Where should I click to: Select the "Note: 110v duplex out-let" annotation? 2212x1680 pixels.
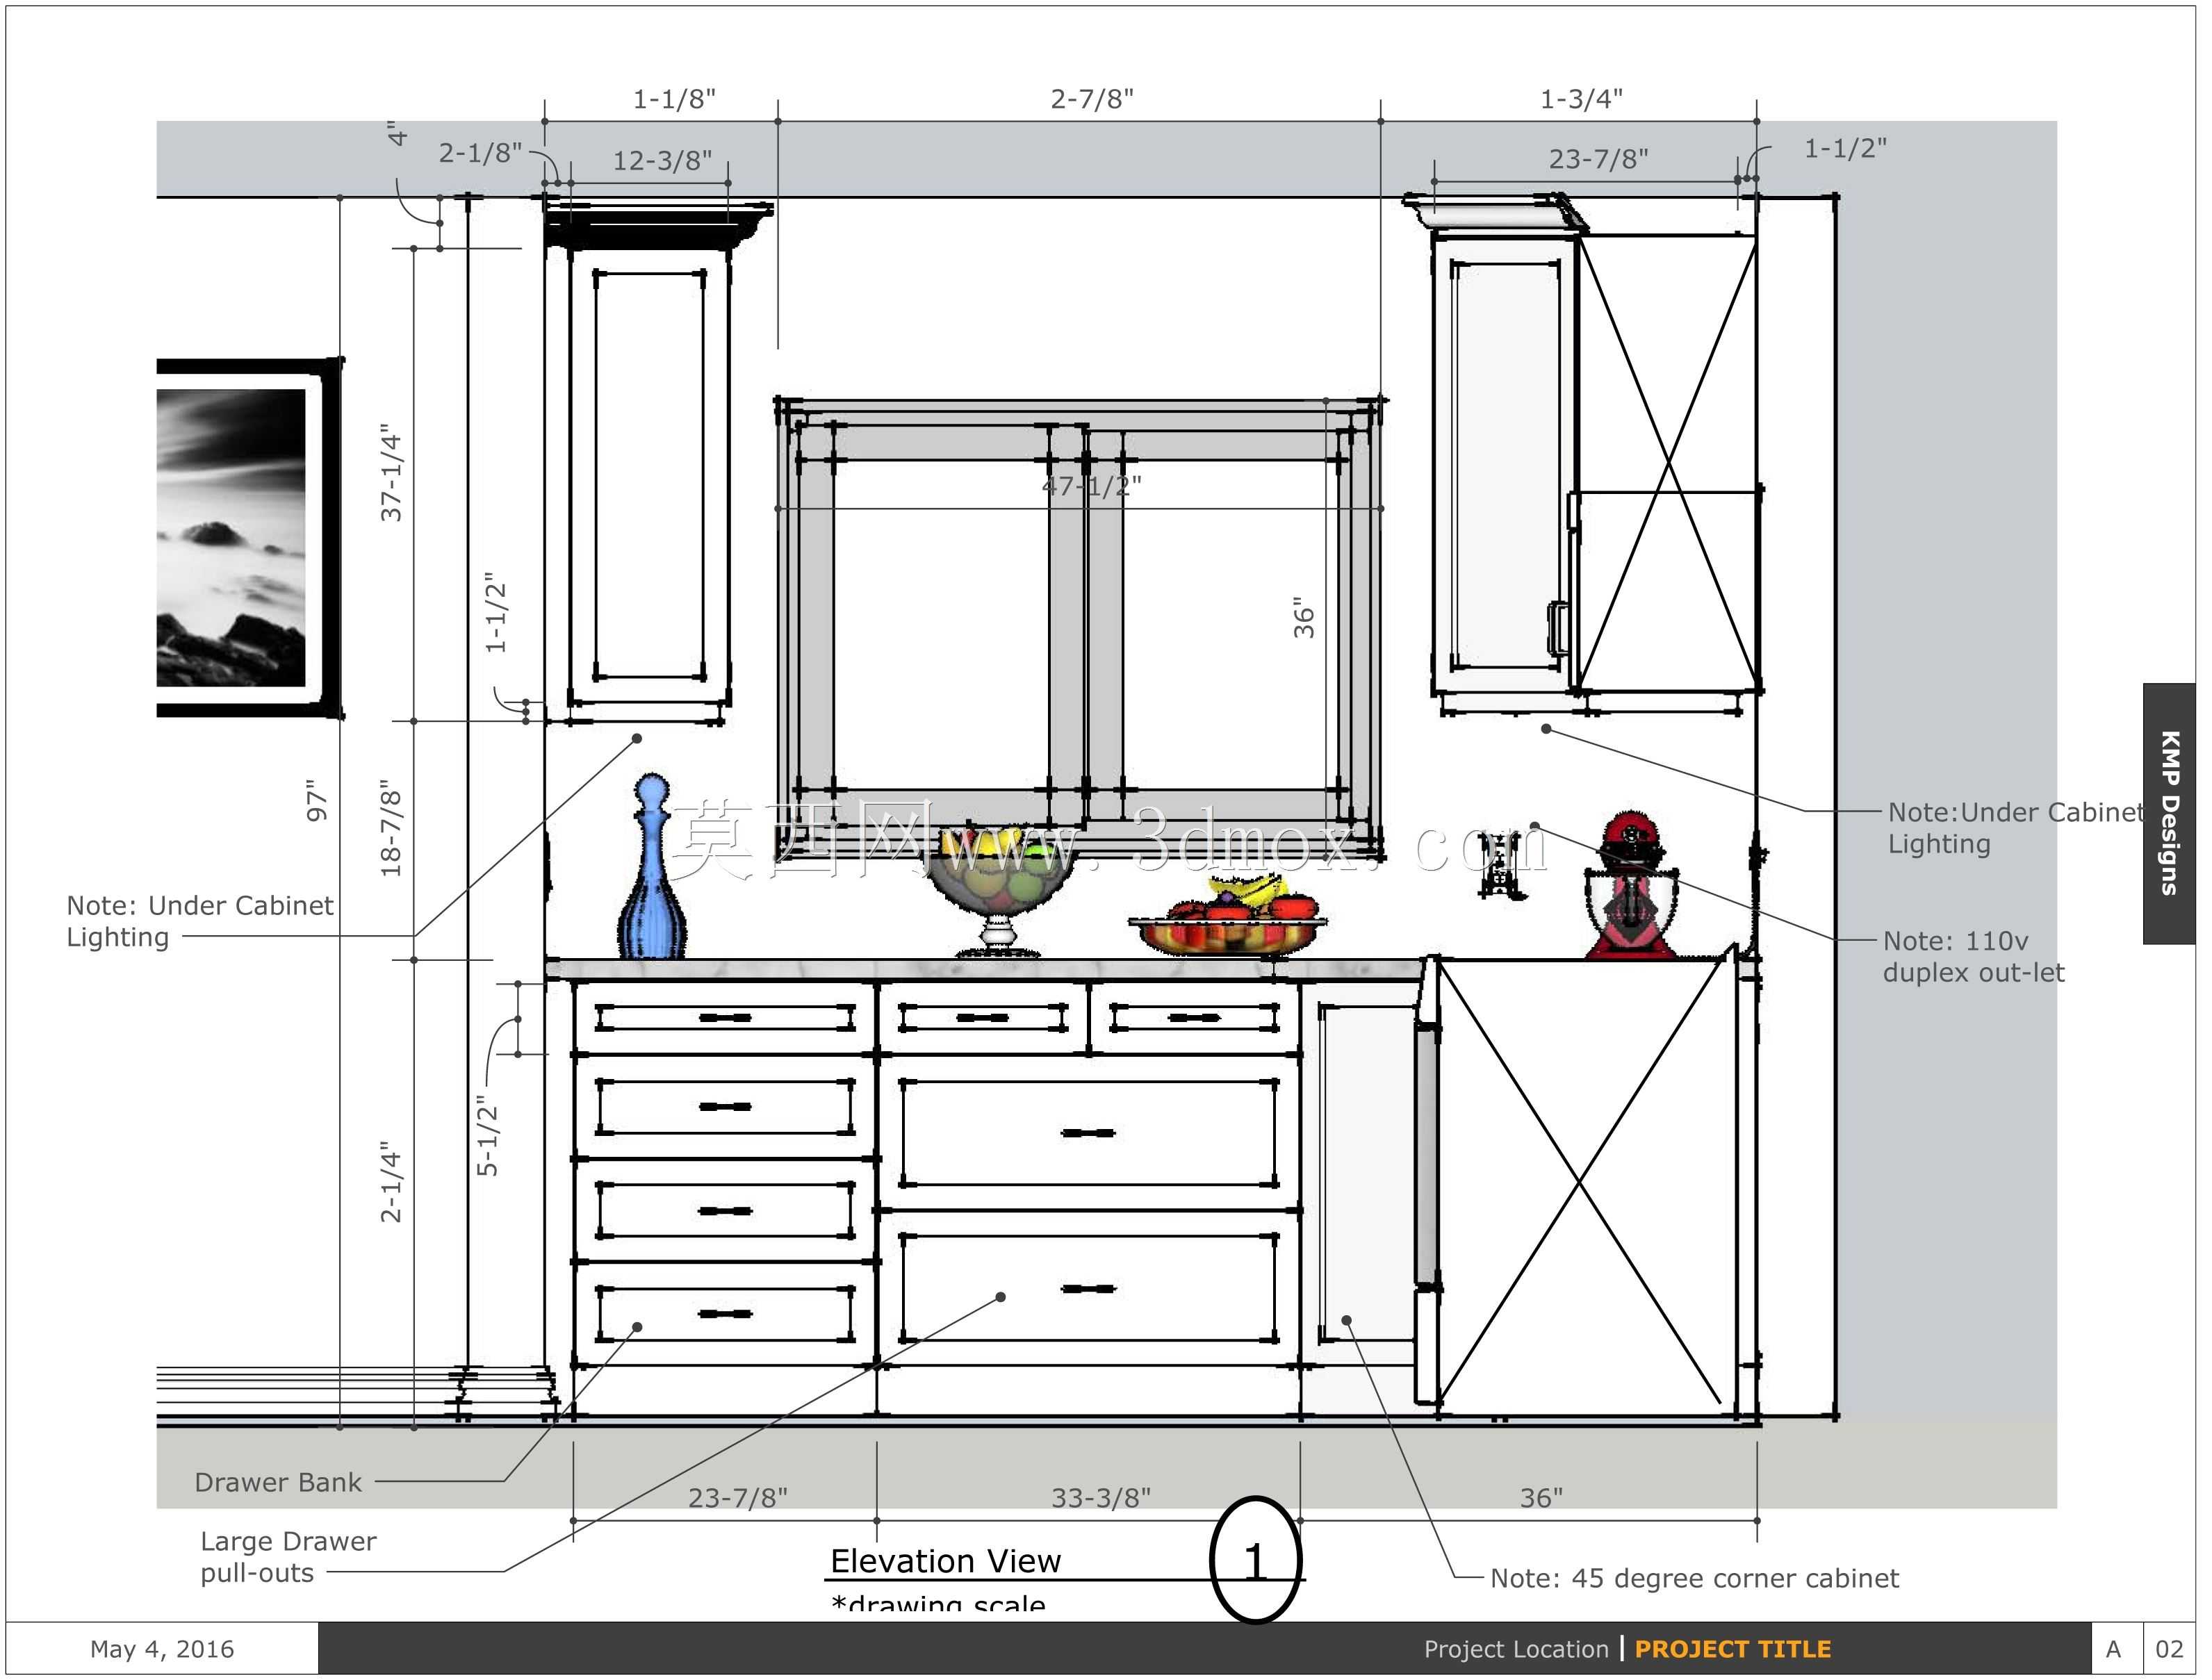pyautogui.click(x=1973, y=957)
